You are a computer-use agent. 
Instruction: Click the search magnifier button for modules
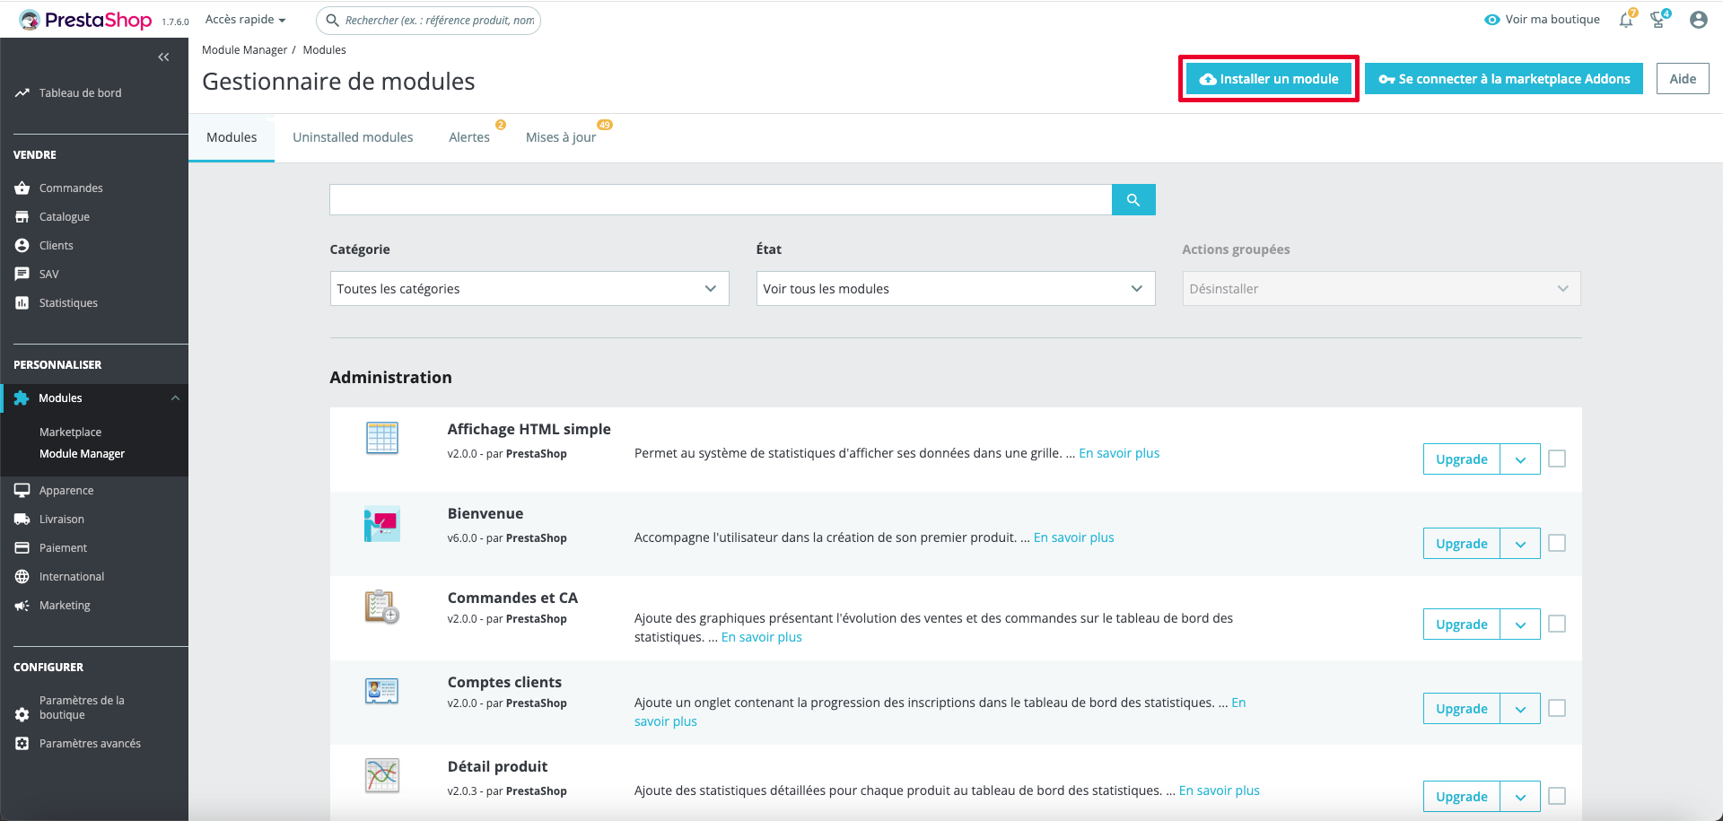click(1133, 200)
